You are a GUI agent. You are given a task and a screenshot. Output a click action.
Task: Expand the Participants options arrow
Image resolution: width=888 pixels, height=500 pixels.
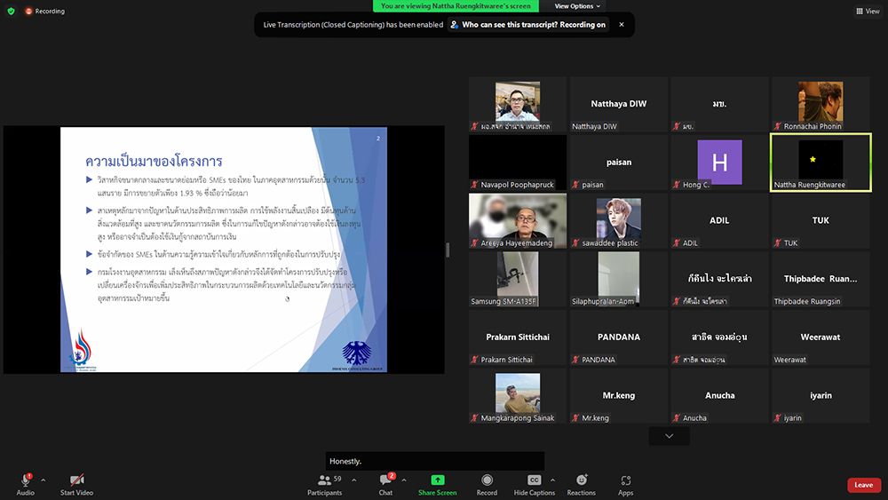(x=353, y=480)
